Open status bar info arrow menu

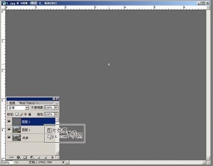pos(63,162)
